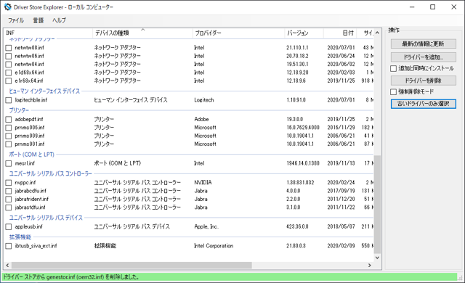Check the logitechble.inf checkbox
The width and height of the screenshot is (465, 283).
pos(9,100)
